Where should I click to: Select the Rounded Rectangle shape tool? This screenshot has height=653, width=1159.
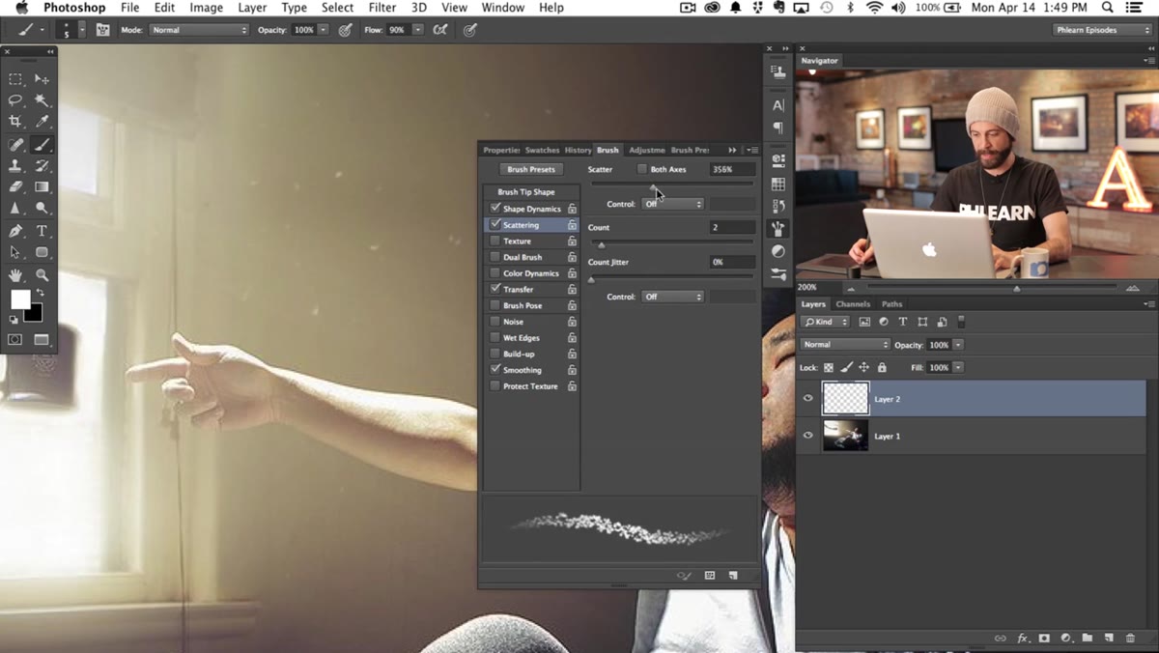[x=42, y=253]
